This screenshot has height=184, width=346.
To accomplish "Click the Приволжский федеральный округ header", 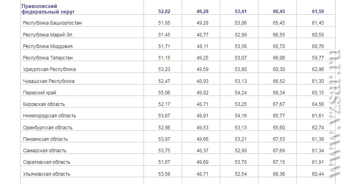I will (48, 9).
